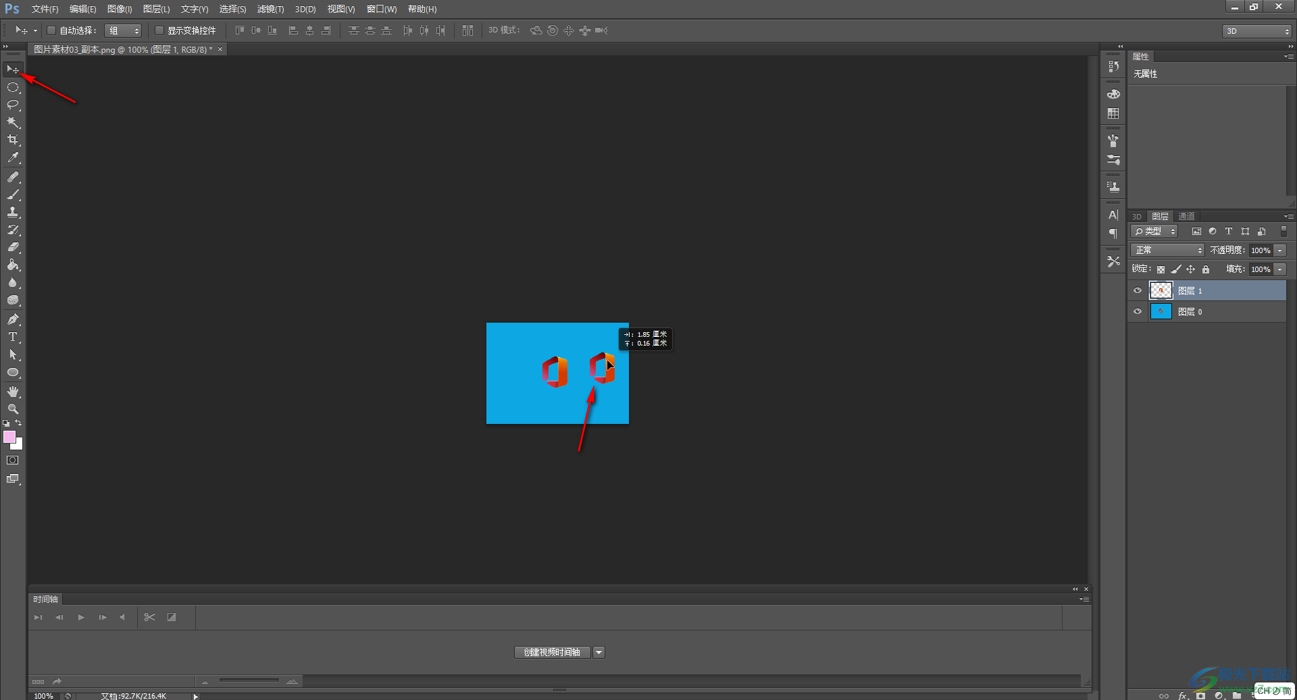Select the Ellipse shape tool
1297x700 pixels.
click(x=13, y=372)
